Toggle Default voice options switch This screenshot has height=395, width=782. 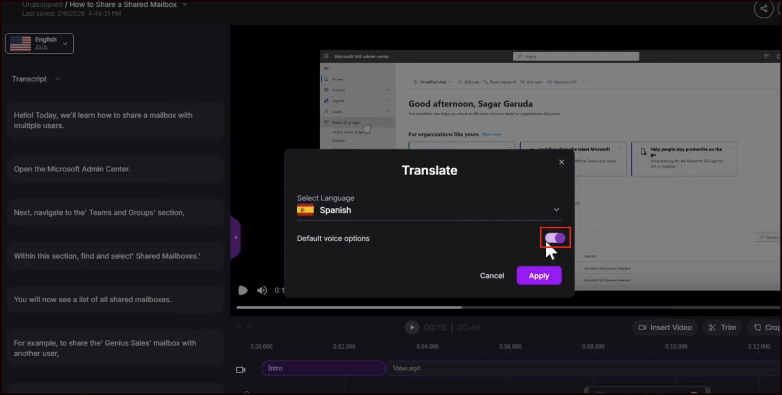555,238
